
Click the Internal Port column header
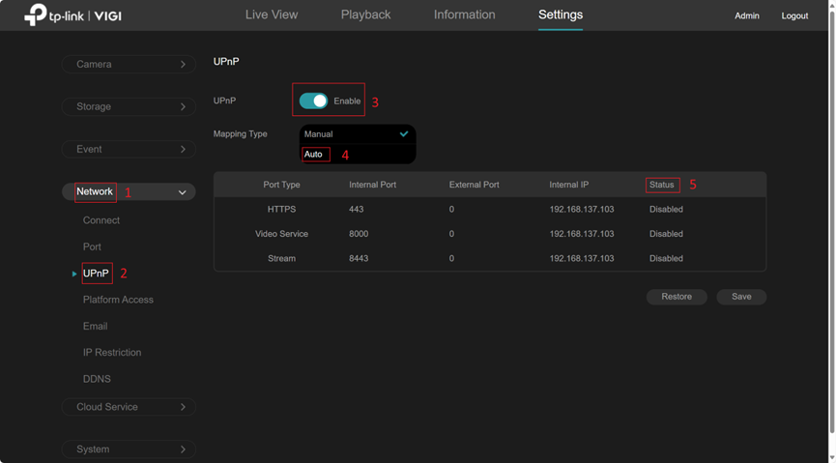[x=373, y=185]
